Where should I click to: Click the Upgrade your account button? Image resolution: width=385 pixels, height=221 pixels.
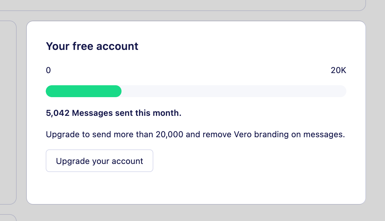point(100,161)
